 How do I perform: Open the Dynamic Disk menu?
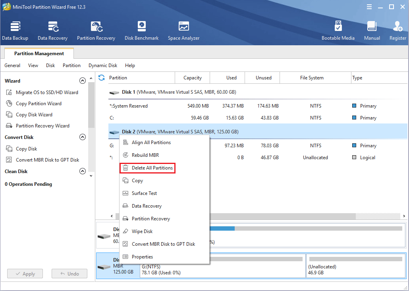[x=103, y=66]
